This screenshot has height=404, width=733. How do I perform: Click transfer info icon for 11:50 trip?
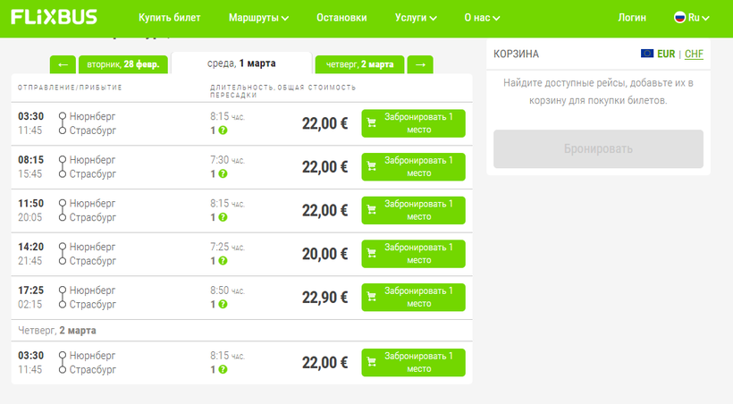(x=223, y=217)
